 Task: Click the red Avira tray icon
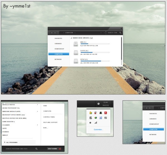[106, 113]
